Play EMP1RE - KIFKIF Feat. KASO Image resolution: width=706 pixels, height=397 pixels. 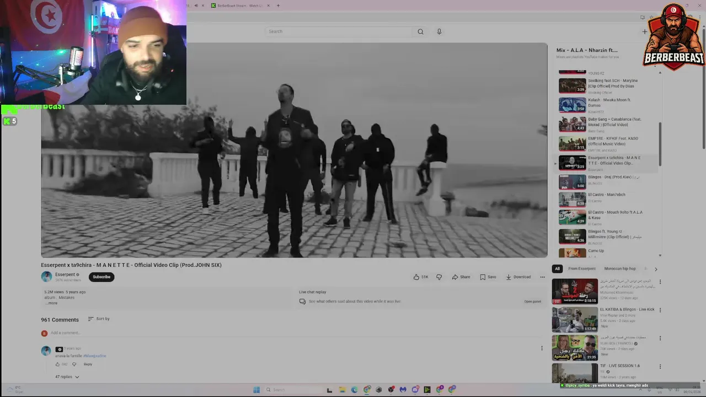(x=607, y=143)
